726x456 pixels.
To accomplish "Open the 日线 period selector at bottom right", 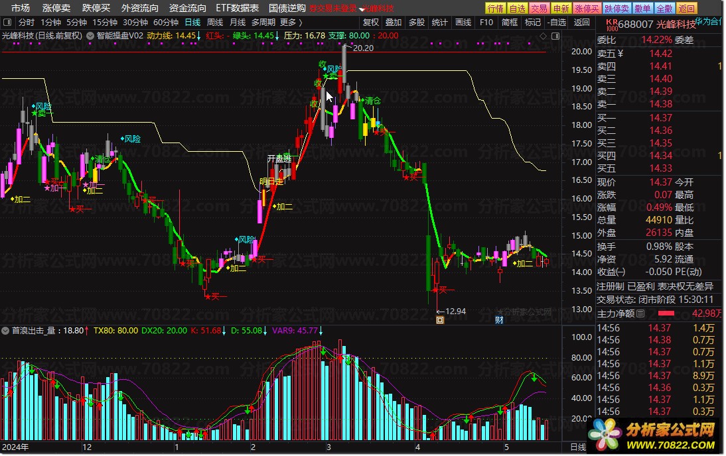I will 578,447.
